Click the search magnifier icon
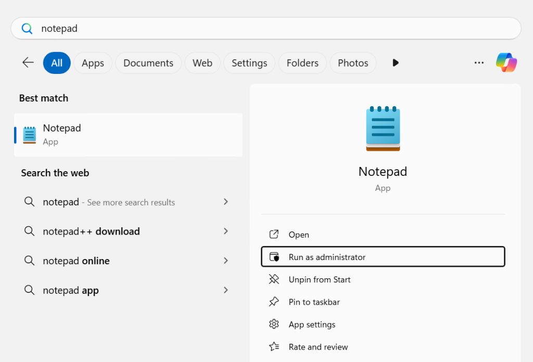The image size is (533, 362). (x=27, y=29)
